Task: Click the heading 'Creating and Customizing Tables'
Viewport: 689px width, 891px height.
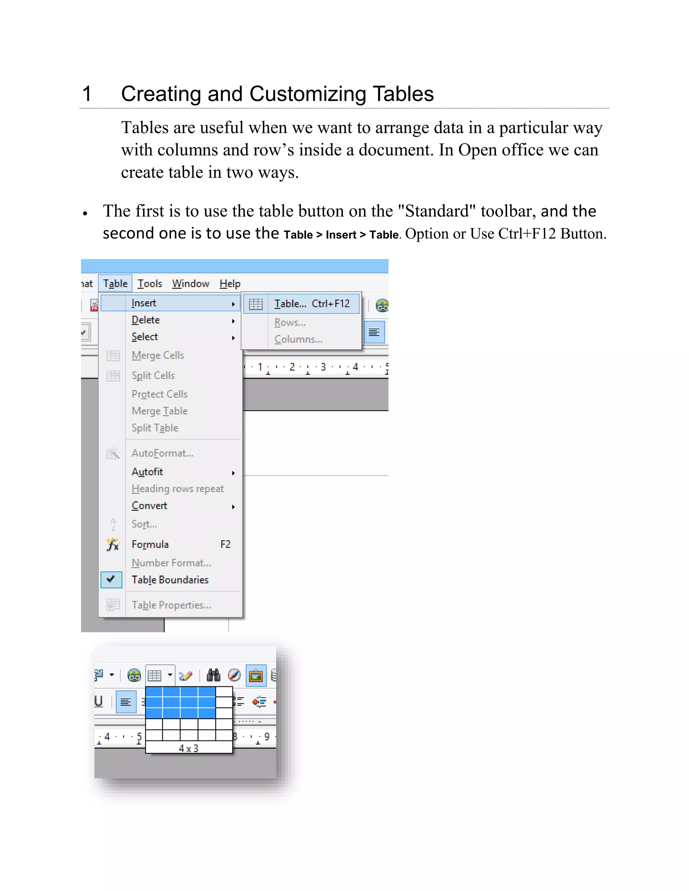Action: click(x=277, y=94)
